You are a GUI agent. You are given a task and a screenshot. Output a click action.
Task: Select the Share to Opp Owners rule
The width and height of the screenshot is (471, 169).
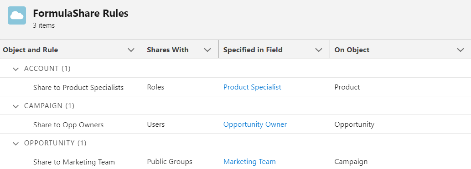pyautogui.click(x=68, y=125)
